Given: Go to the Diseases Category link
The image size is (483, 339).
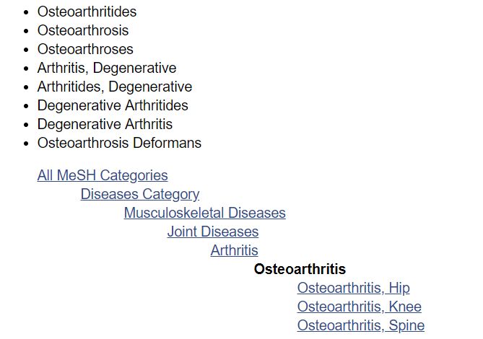Looking at the screenshot, I should click(140, 194).
